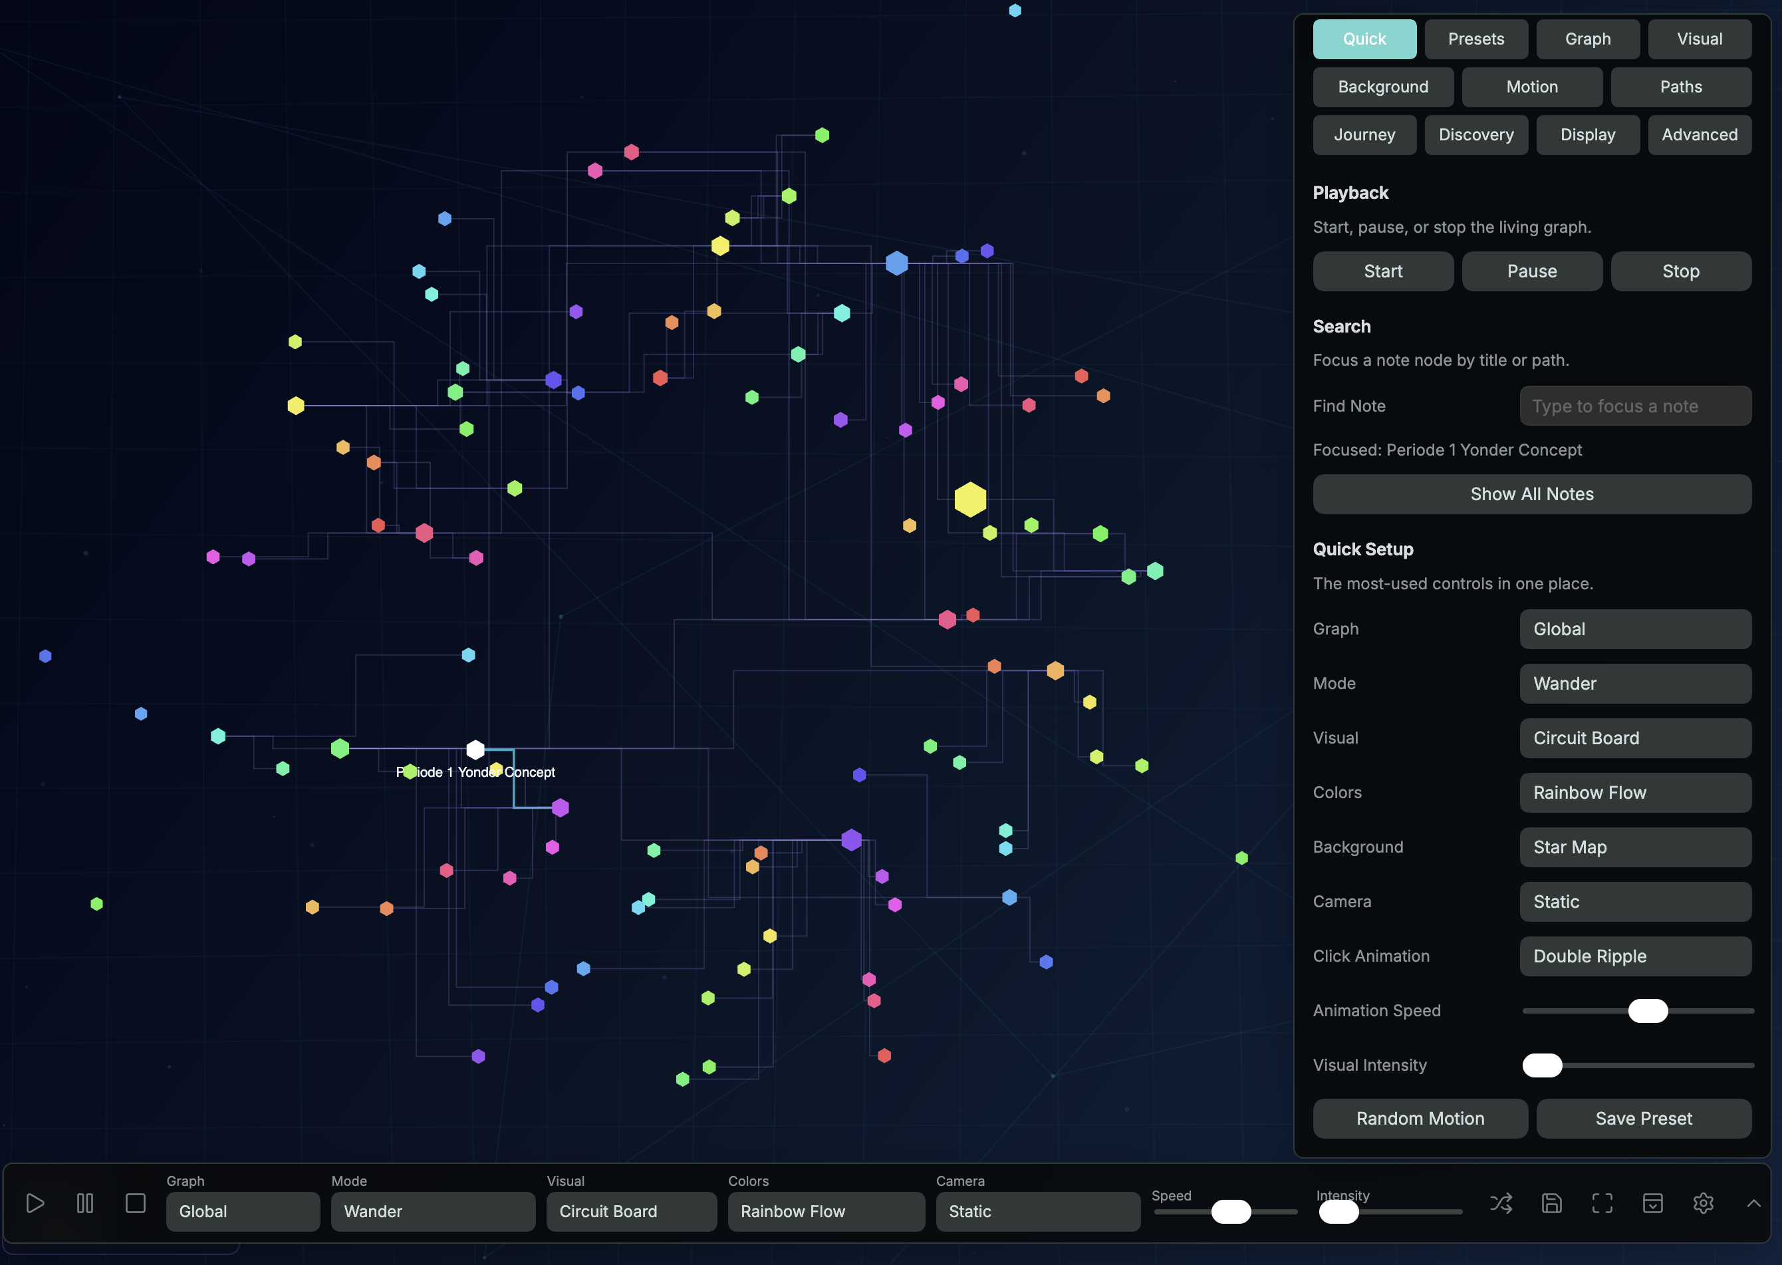Open the Paths tab
Viewport: 1782px width, 1265px height.
click(x=1681, y=86)
